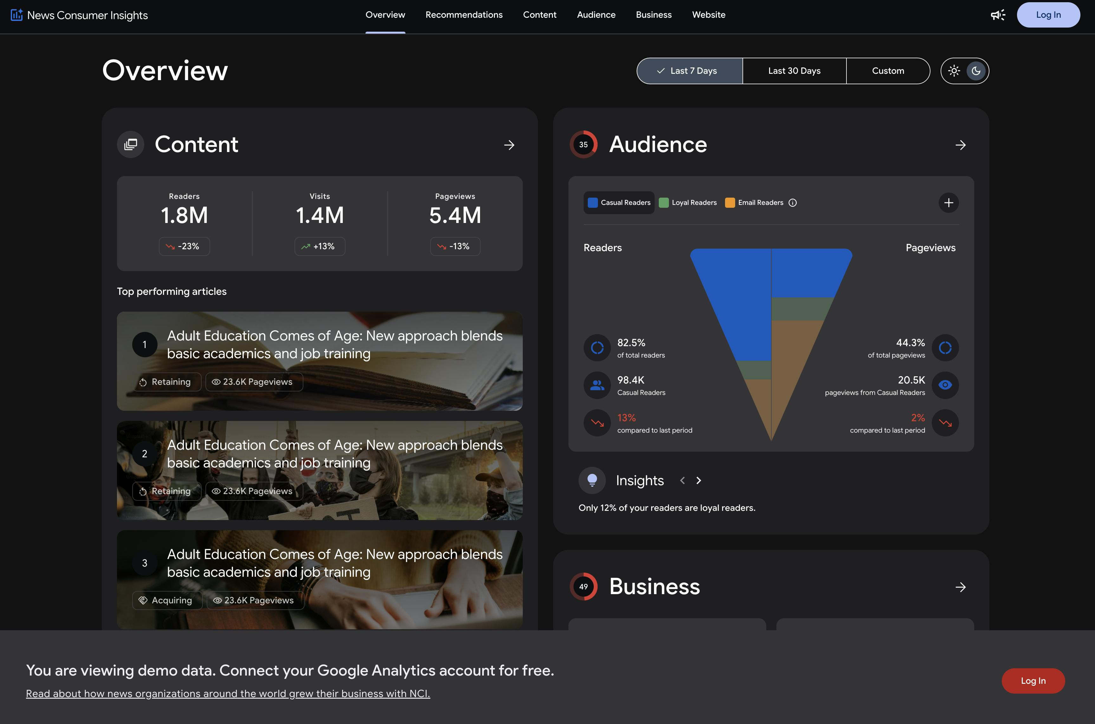Click the red banner Log In button
This screenshot has width=1095, height=724.
pos(1033,681)
